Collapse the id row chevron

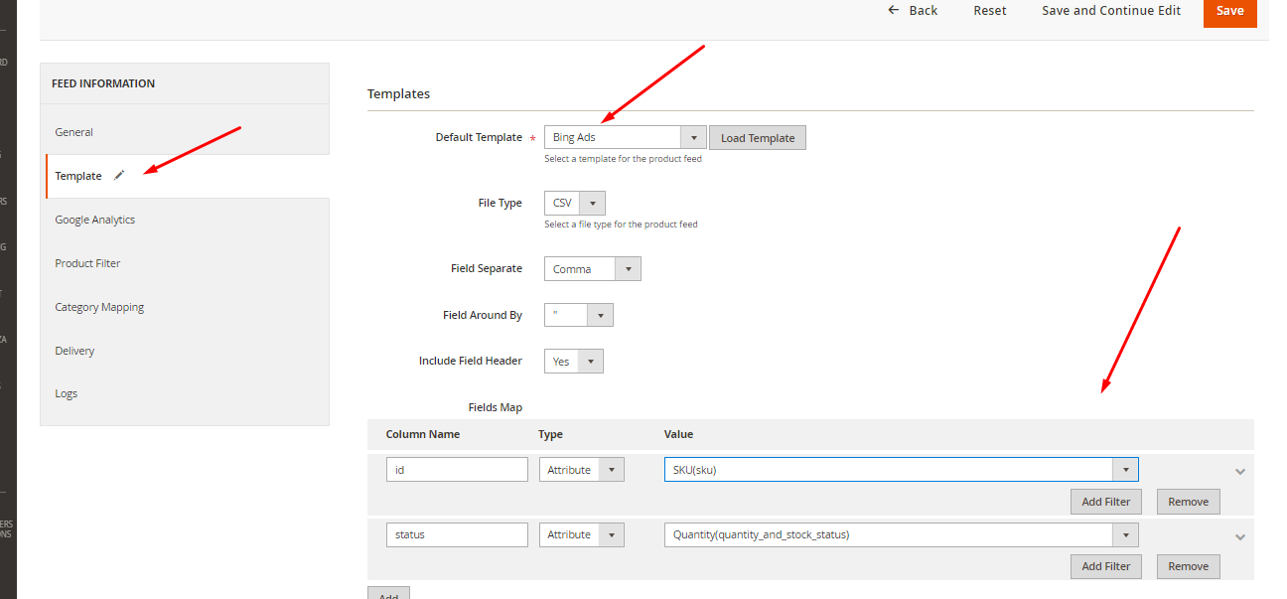(x=1239, y=472)
